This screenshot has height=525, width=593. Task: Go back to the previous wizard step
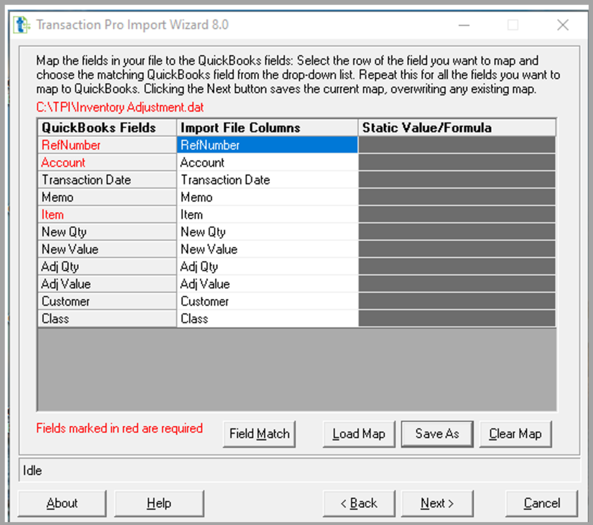[x=358, y=504]
